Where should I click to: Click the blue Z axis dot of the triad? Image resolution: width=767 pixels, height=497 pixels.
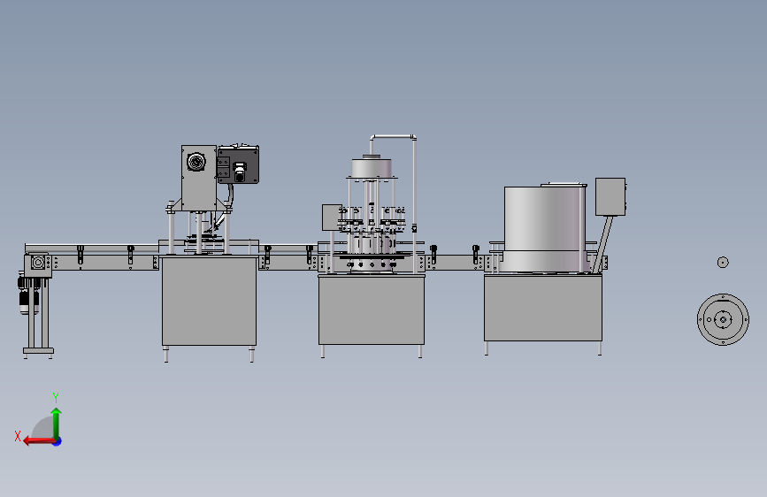(x=58, y=441)
